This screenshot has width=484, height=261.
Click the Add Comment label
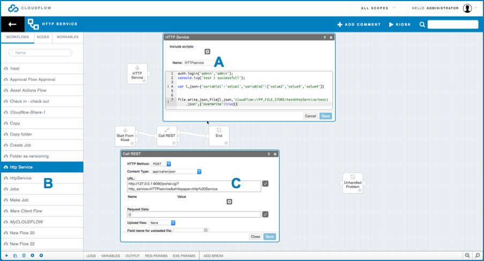coord(362,25)
